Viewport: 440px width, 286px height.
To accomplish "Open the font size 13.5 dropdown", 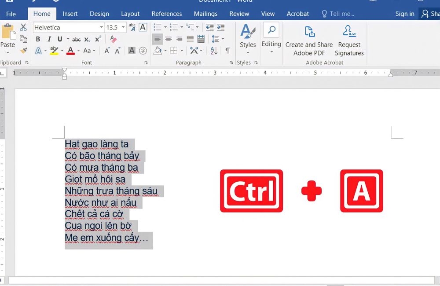I will (x=123, y=27).
